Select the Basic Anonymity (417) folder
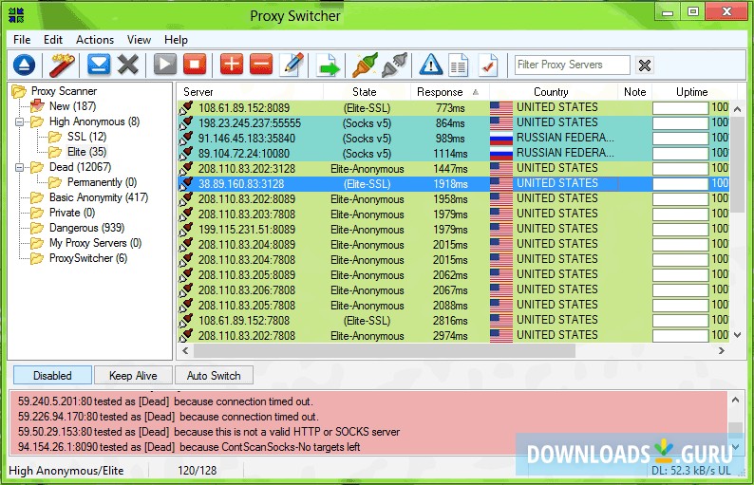This screenshot has width=754, height=485. point(99,197)
